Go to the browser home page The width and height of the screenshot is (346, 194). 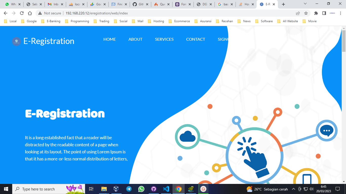pyautogui.click(x=30, y=13)
